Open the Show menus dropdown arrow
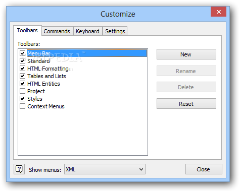 click(x=141, y=169)
